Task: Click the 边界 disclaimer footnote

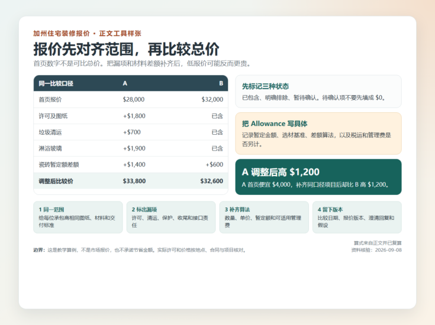Action: coord(140,250)
